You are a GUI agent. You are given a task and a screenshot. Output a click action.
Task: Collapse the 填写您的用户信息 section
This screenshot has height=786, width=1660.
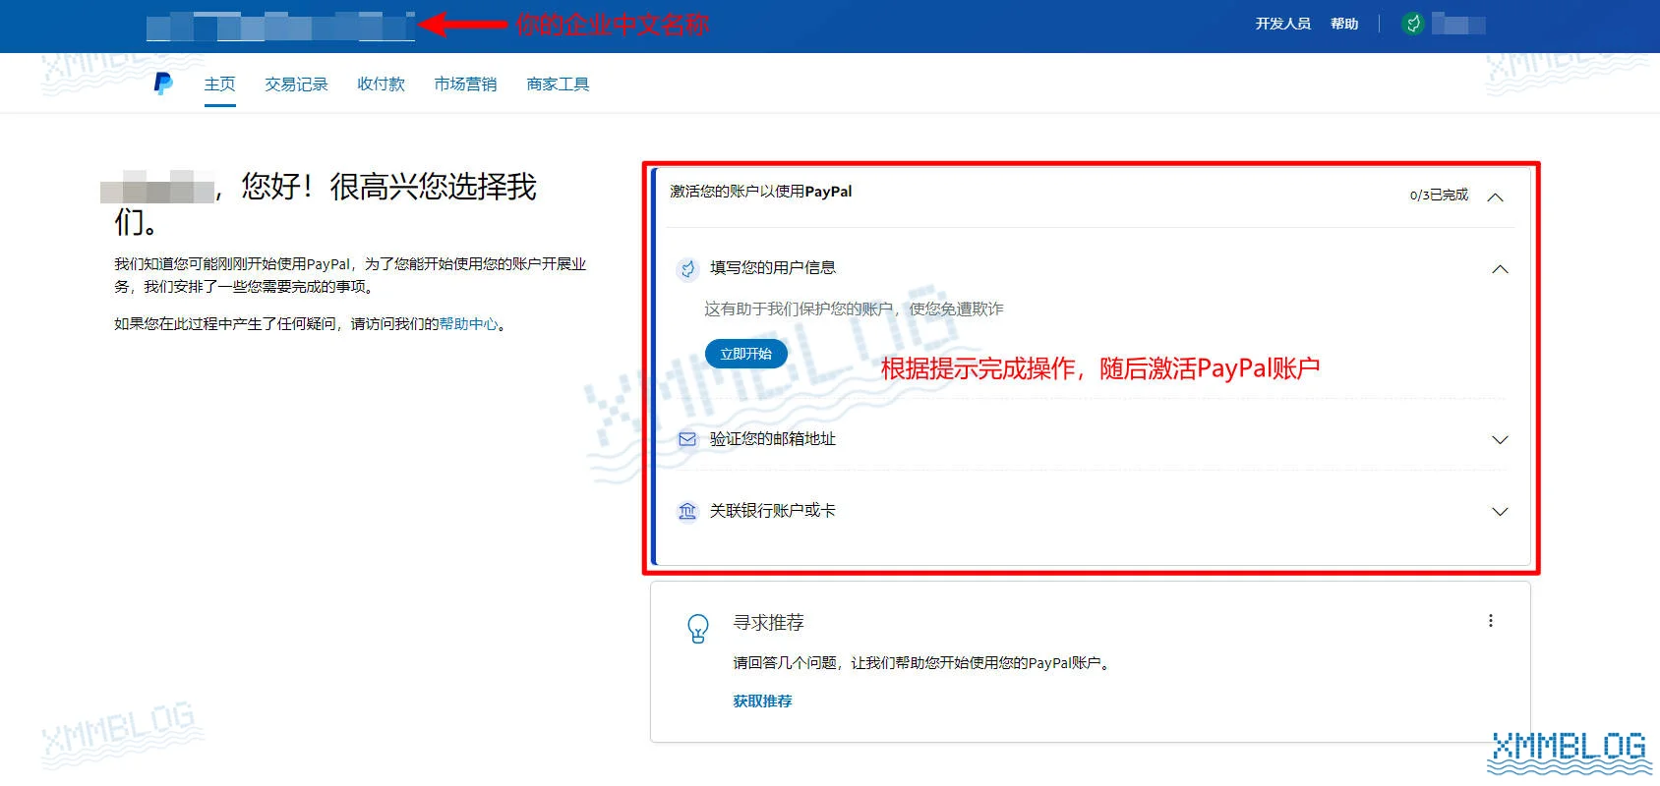[1500, 269]
